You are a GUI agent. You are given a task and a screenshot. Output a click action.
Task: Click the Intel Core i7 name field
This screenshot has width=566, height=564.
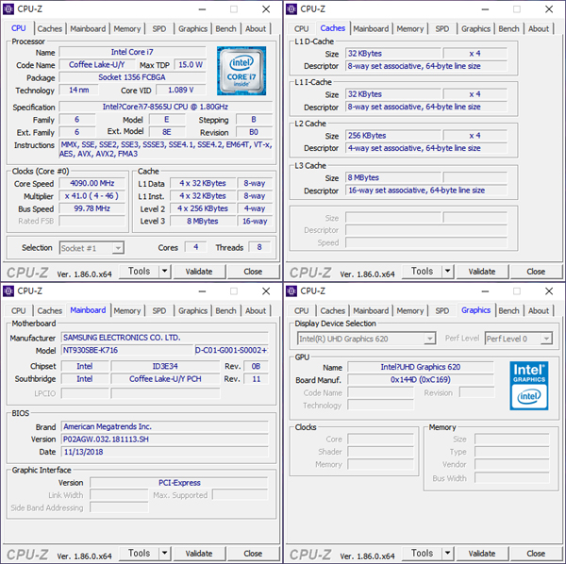click(132, 52)
